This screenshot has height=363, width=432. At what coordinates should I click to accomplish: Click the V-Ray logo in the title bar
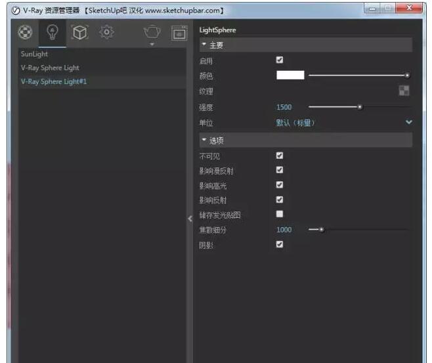point(16,11)
